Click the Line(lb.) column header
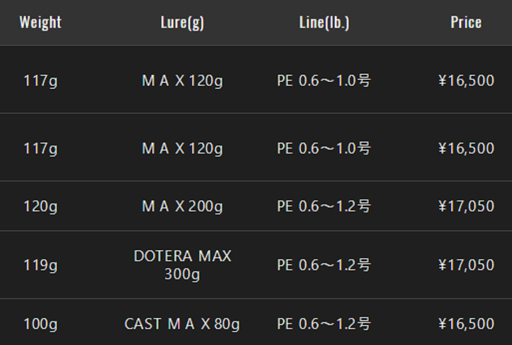Screen dimensions: 512x345 click(324, 22)
